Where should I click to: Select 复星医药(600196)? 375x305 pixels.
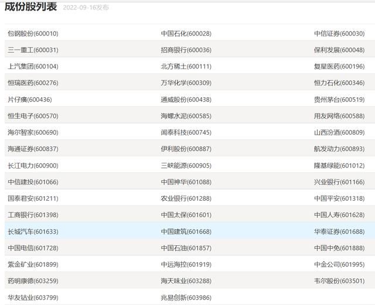pos(339,66)
